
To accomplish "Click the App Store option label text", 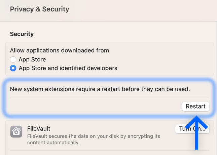I will 32,60.
